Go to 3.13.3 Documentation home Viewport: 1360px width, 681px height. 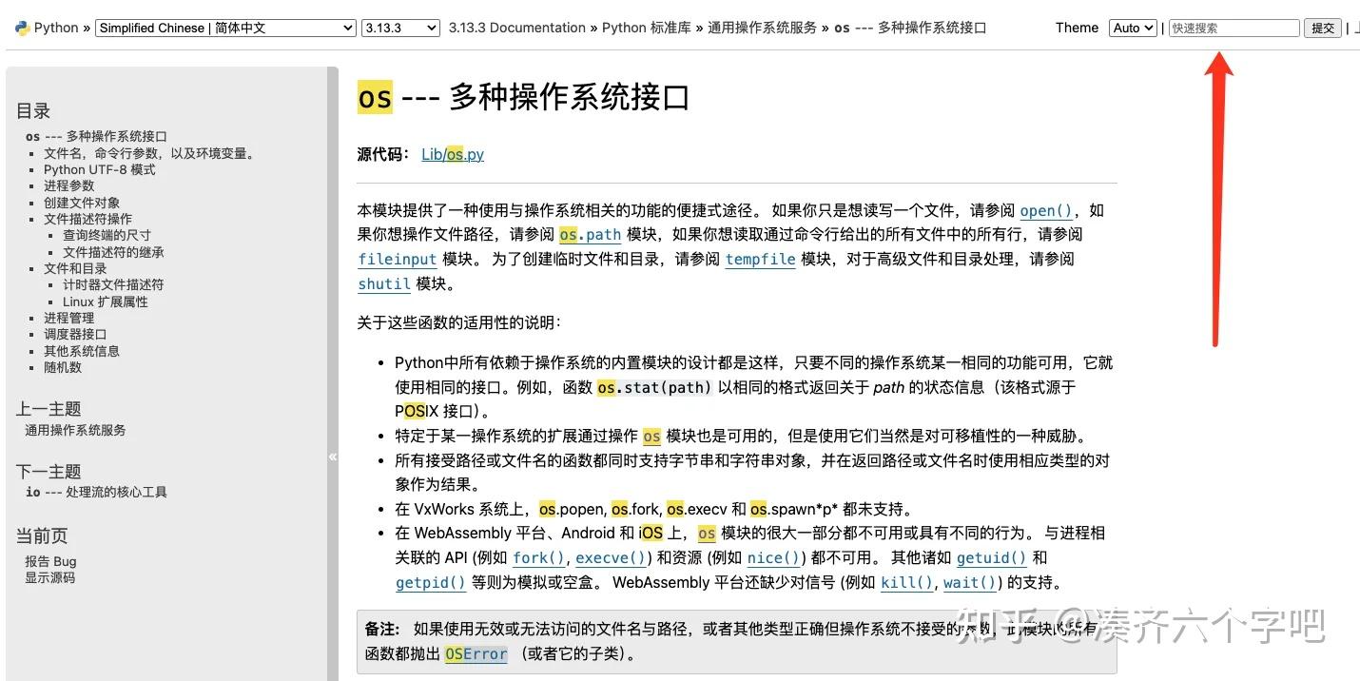point(516,28)
